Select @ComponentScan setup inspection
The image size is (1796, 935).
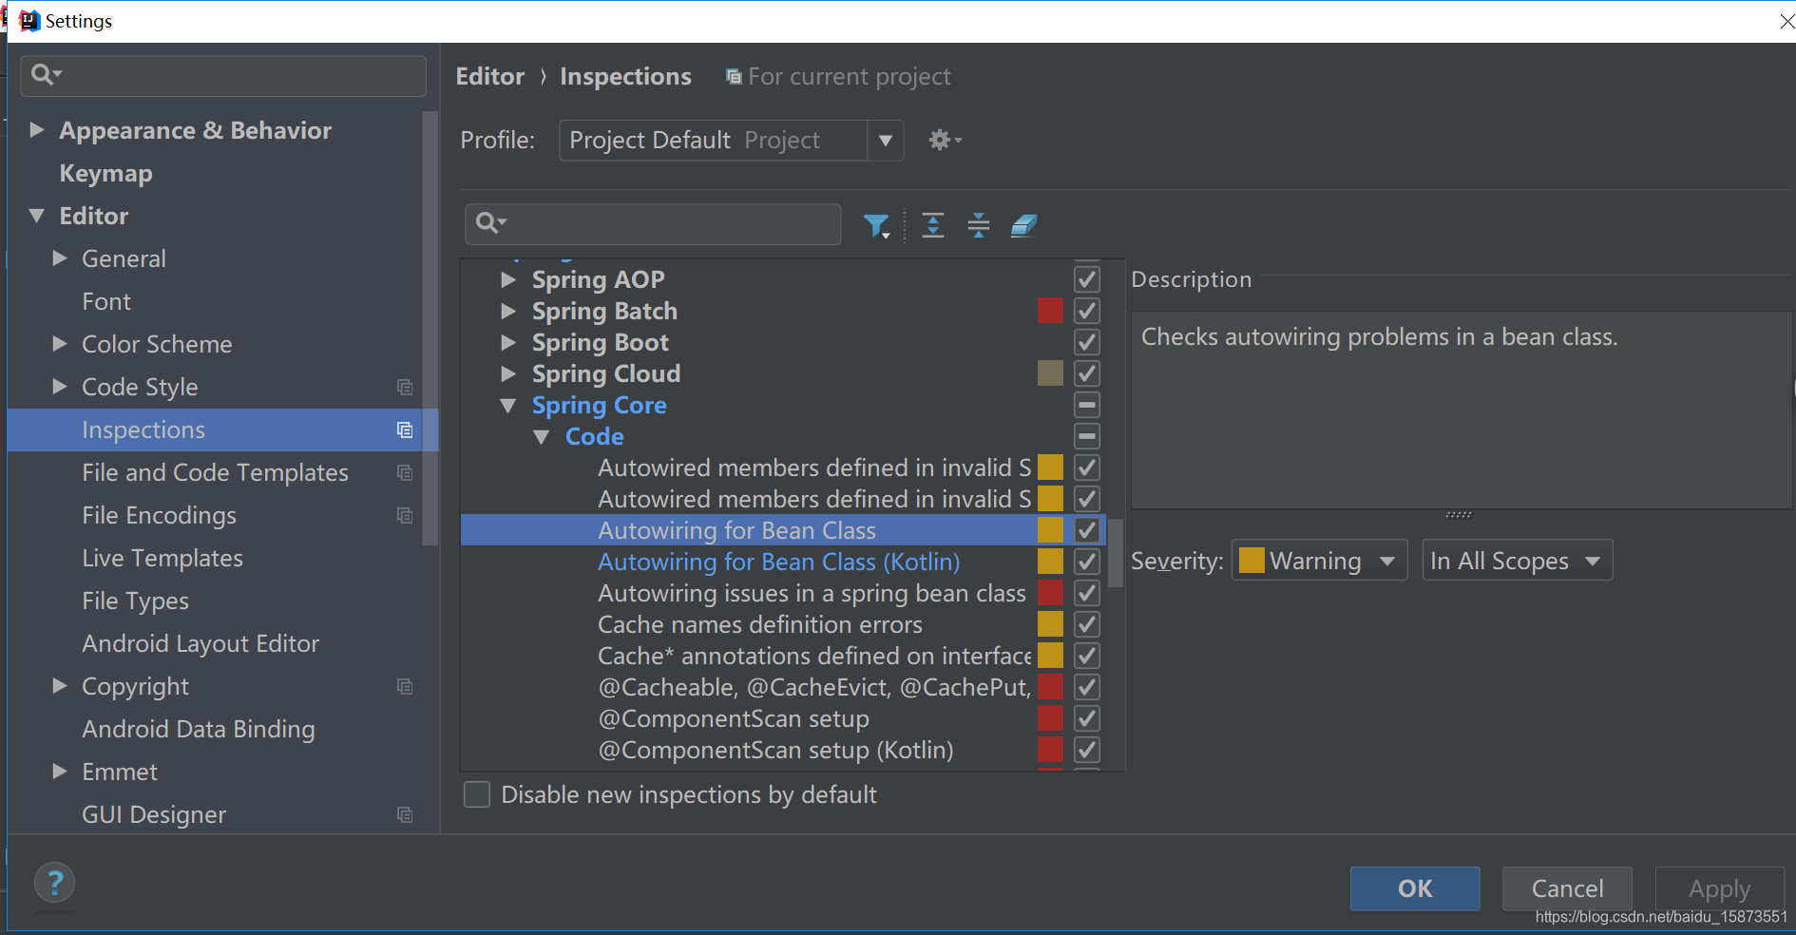734,718
